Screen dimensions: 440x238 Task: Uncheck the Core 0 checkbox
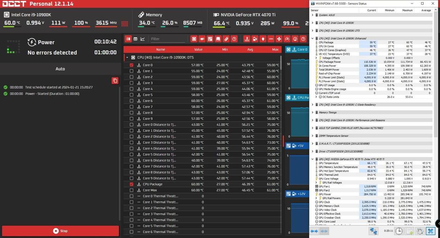(x=131, y=65)
